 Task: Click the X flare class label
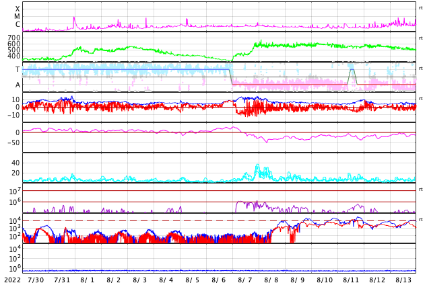18,9
